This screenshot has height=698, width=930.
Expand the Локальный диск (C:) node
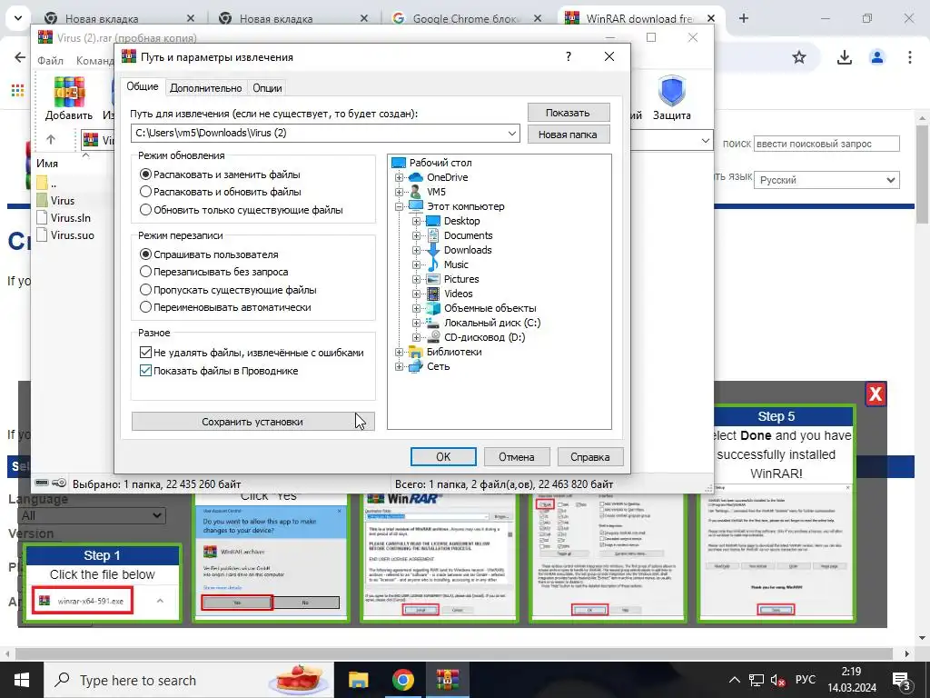[416, 323]
